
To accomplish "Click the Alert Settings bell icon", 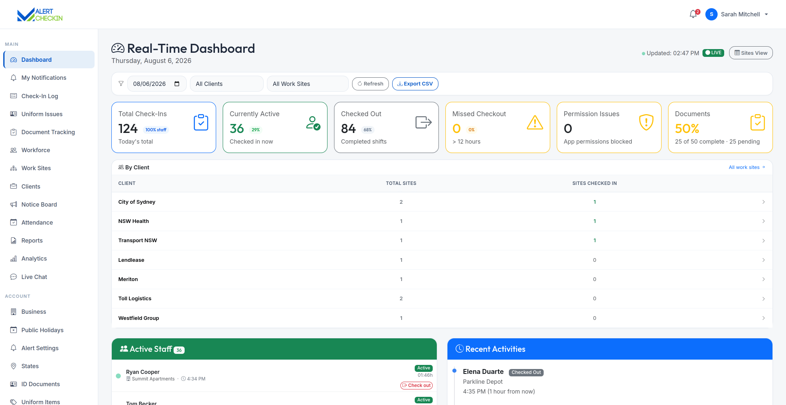I will [x=14, y=348].
